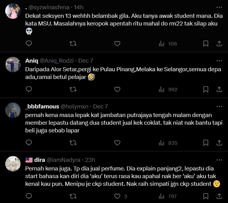Share the _bbbfamous tweet
The image size is (228, 203).
[219, 142]
